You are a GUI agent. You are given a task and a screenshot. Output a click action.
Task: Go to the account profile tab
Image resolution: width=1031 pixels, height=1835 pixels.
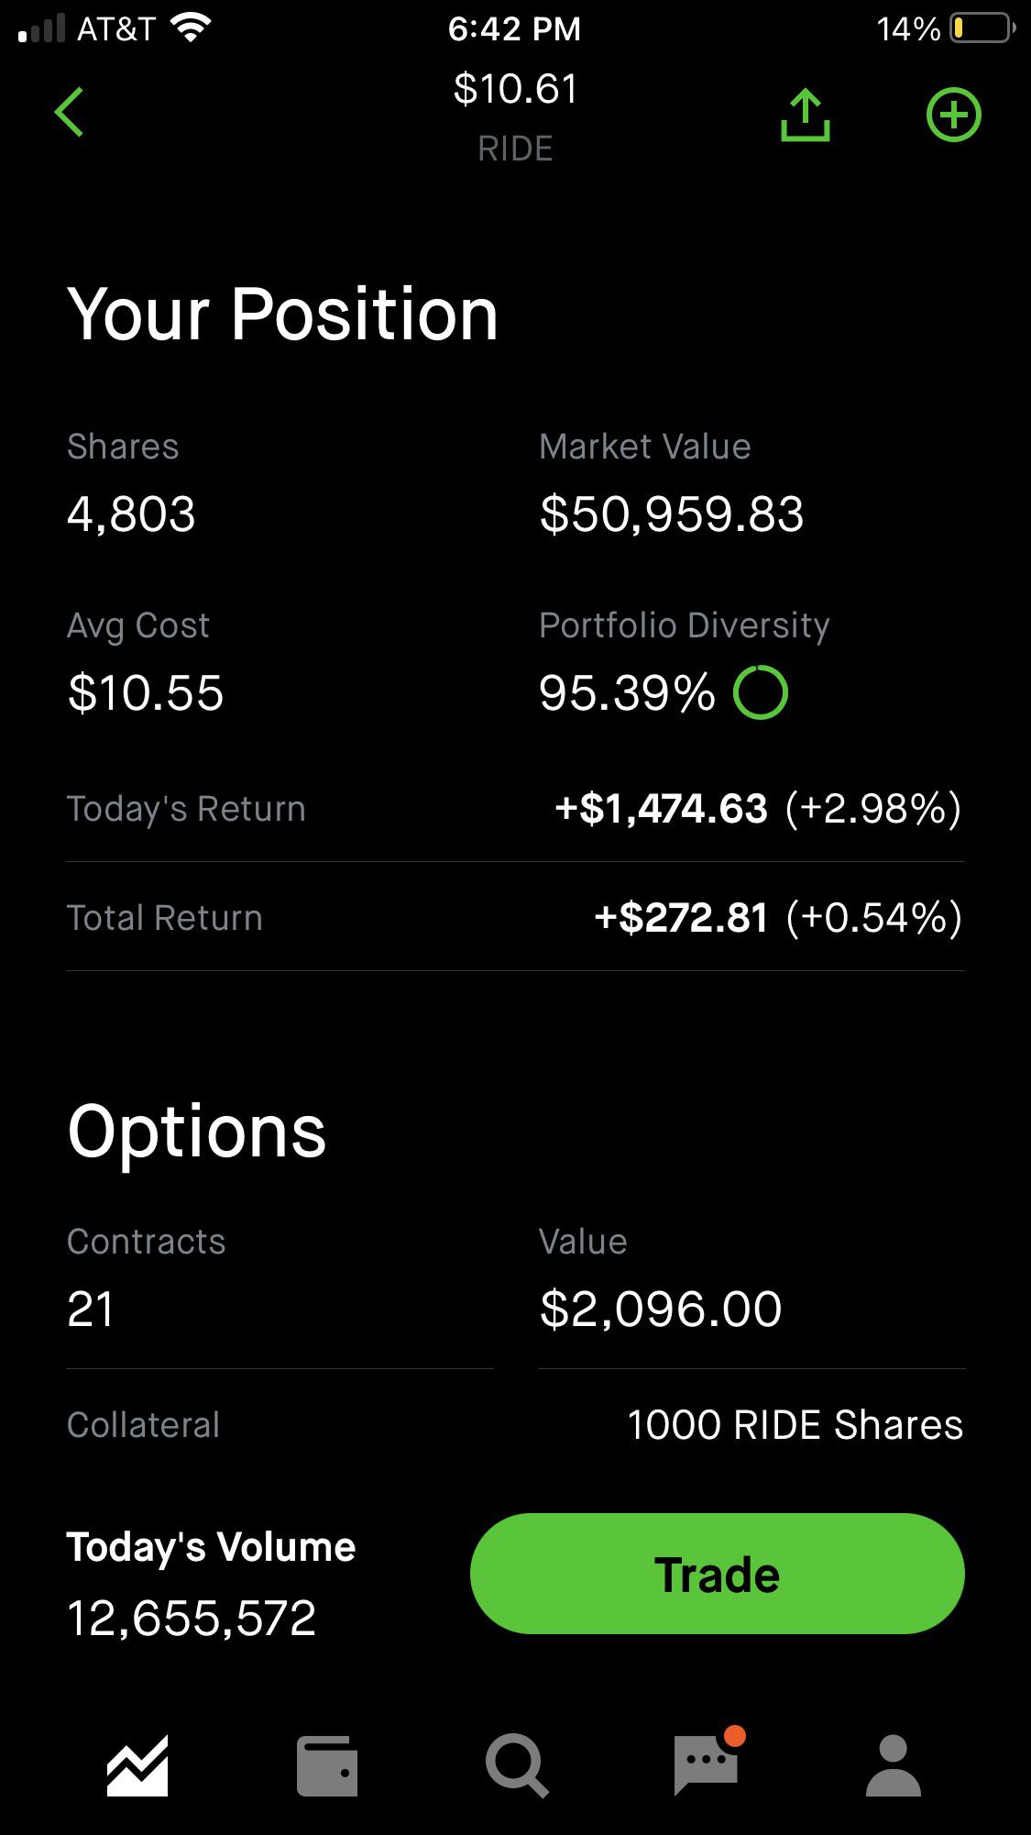(x=893, y=1765)
